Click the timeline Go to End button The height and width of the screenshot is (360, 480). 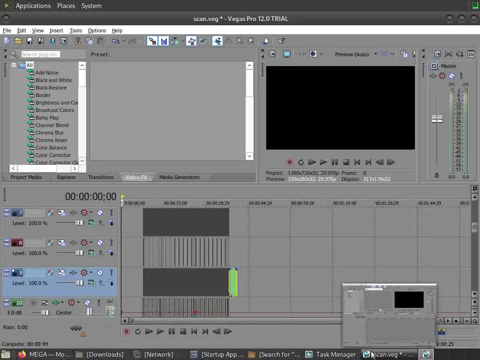[x=205, y=331]
